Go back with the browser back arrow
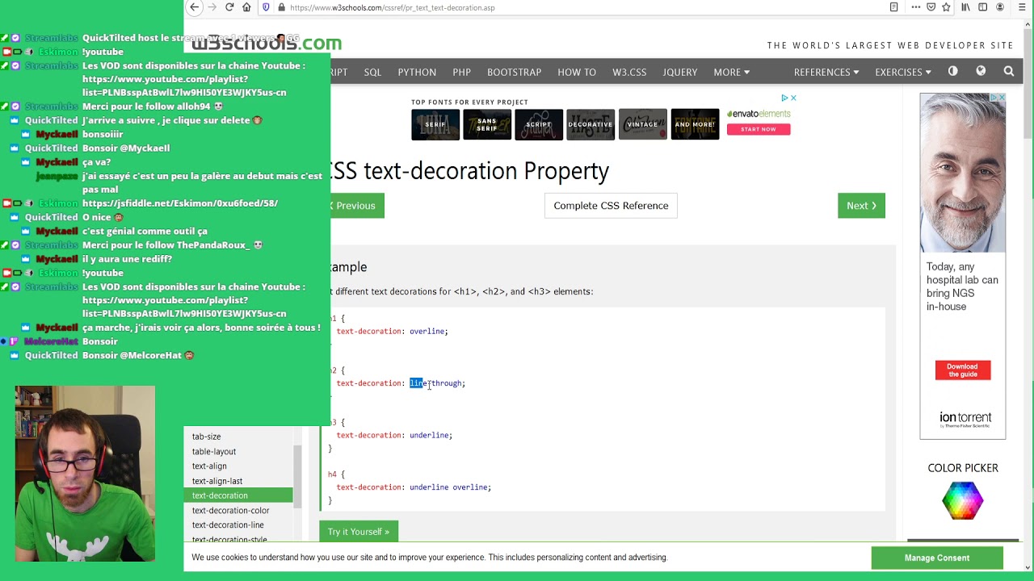 [194, 7]
